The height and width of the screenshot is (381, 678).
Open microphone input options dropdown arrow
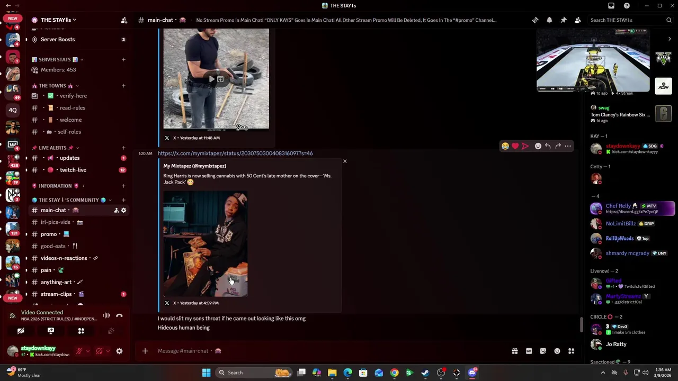[x=87, y=351]
